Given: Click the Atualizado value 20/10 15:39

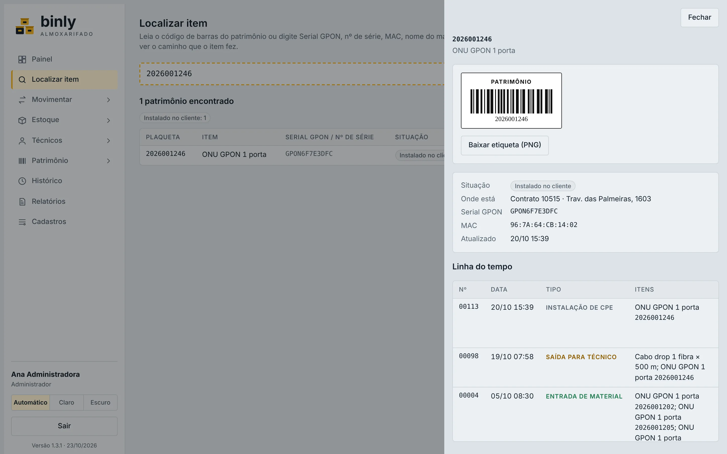Looking at the screenshot, I should pos(529,239).
